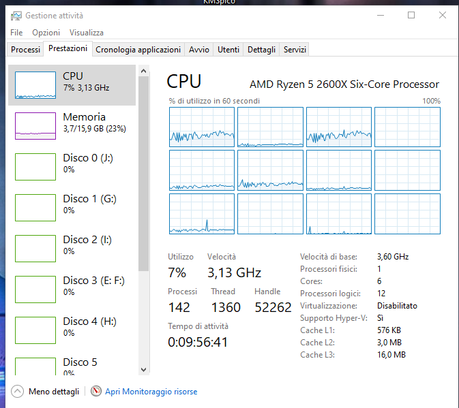Select the CPU sidebar thumbnail graph
Image resolution: width=459 pixels, height=408 pixels.
pyautogui.click(x=35, y=85)
